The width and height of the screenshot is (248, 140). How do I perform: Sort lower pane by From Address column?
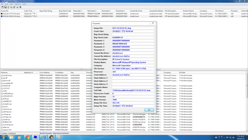[46, 73]
